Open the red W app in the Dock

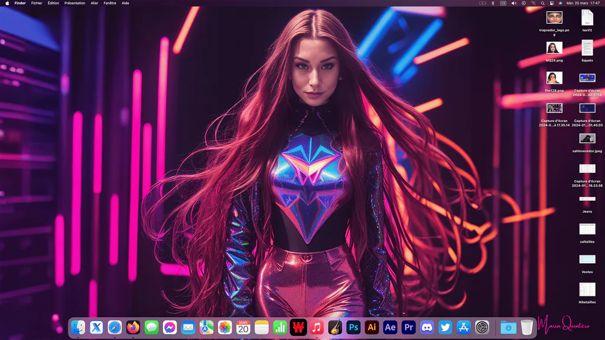tap(298, 327)
